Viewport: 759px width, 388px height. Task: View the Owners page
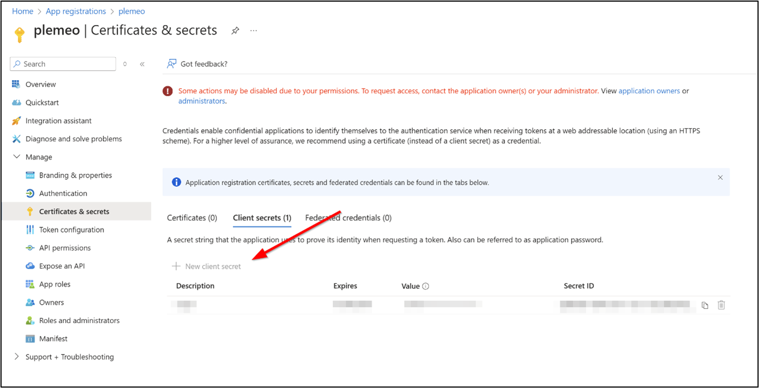(x=50, y=302)
